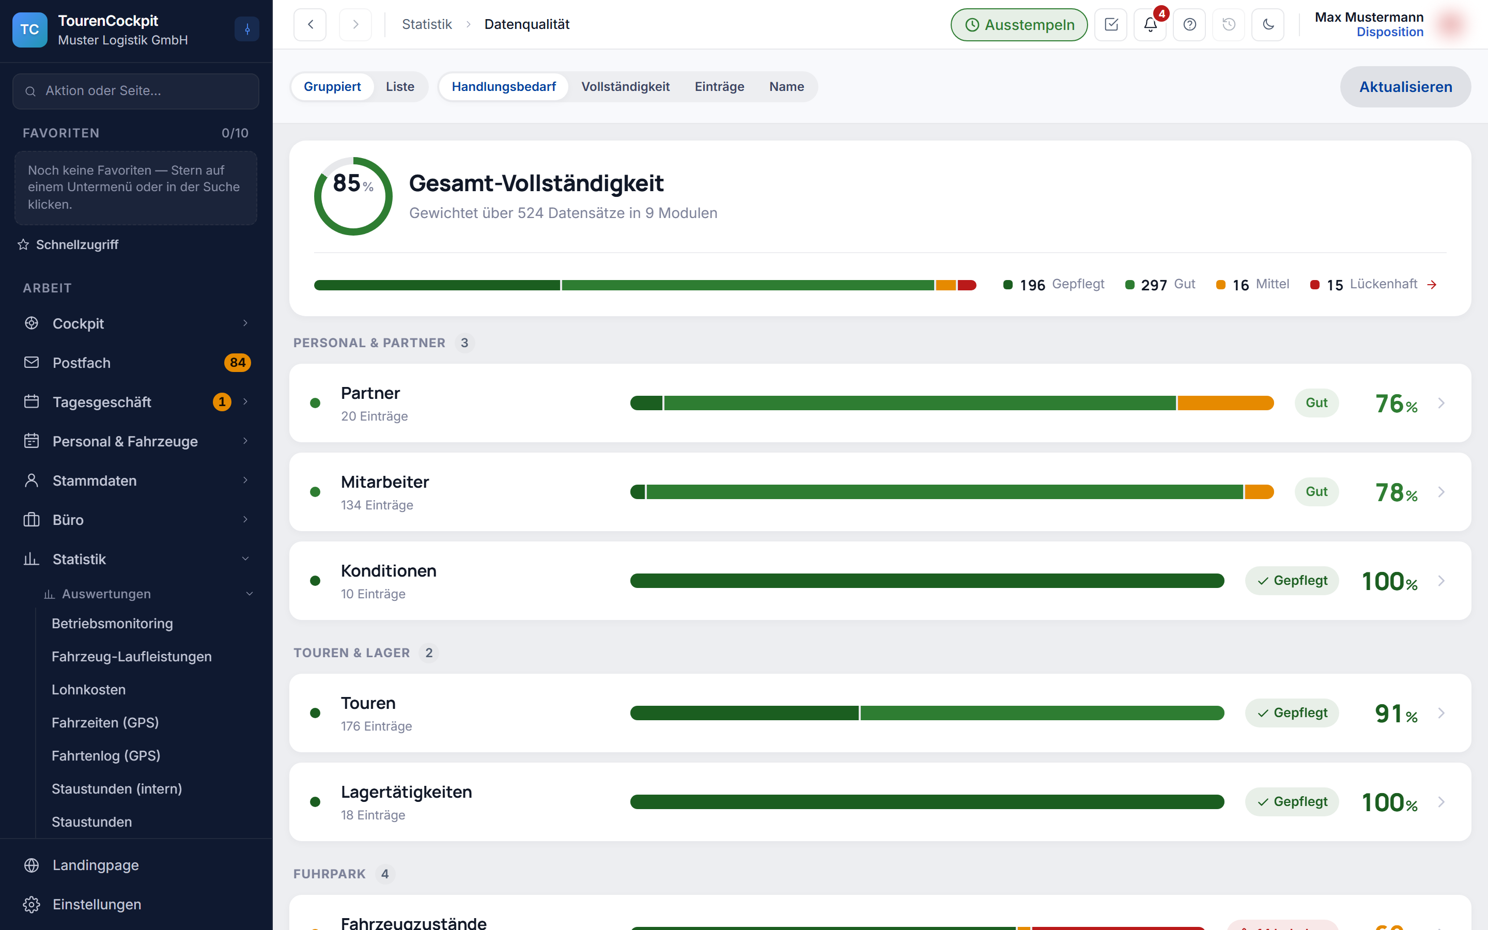Click the Büro briefcase icon
This screenshot has height=930, width=1488.
pos(32,520)
